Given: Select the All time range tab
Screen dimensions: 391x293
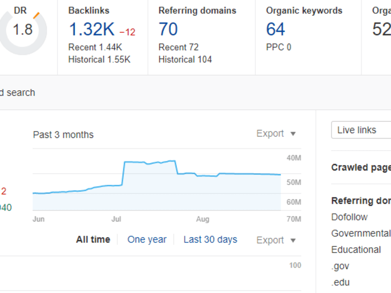Looking at the screenshot, I should tap(93, 239).
